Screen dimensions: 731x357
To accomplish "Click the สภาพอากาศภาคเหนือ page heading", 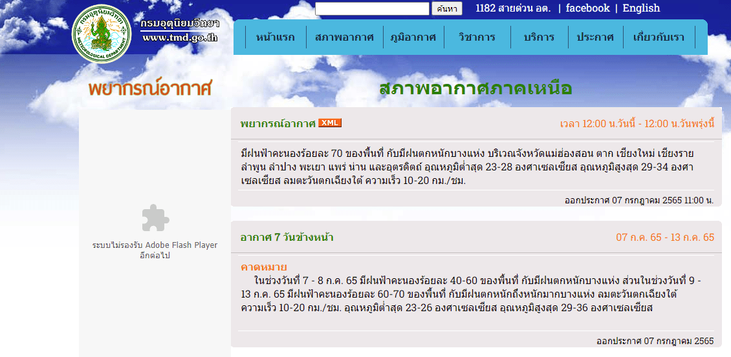I will tap(475, 89).
